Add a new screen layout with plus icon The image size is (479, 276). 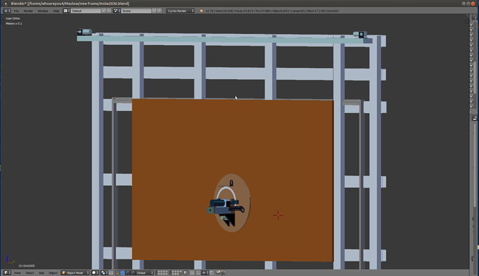[103, 10]
